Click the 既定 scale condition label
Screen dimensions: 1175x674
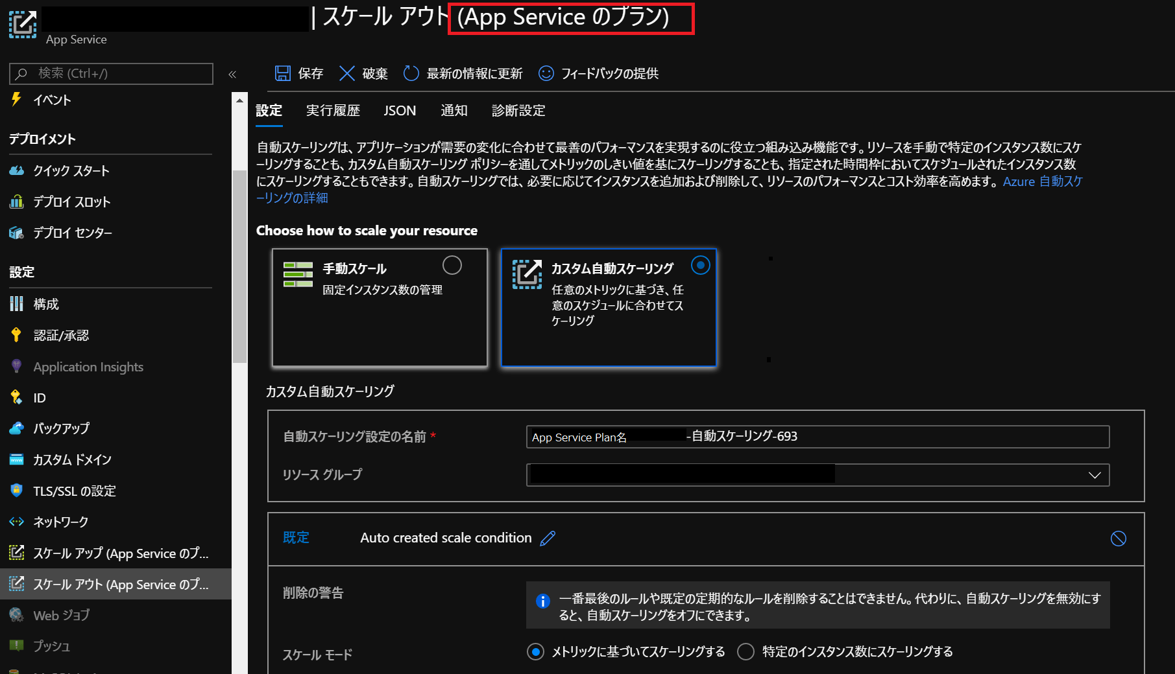coord(296,538)
